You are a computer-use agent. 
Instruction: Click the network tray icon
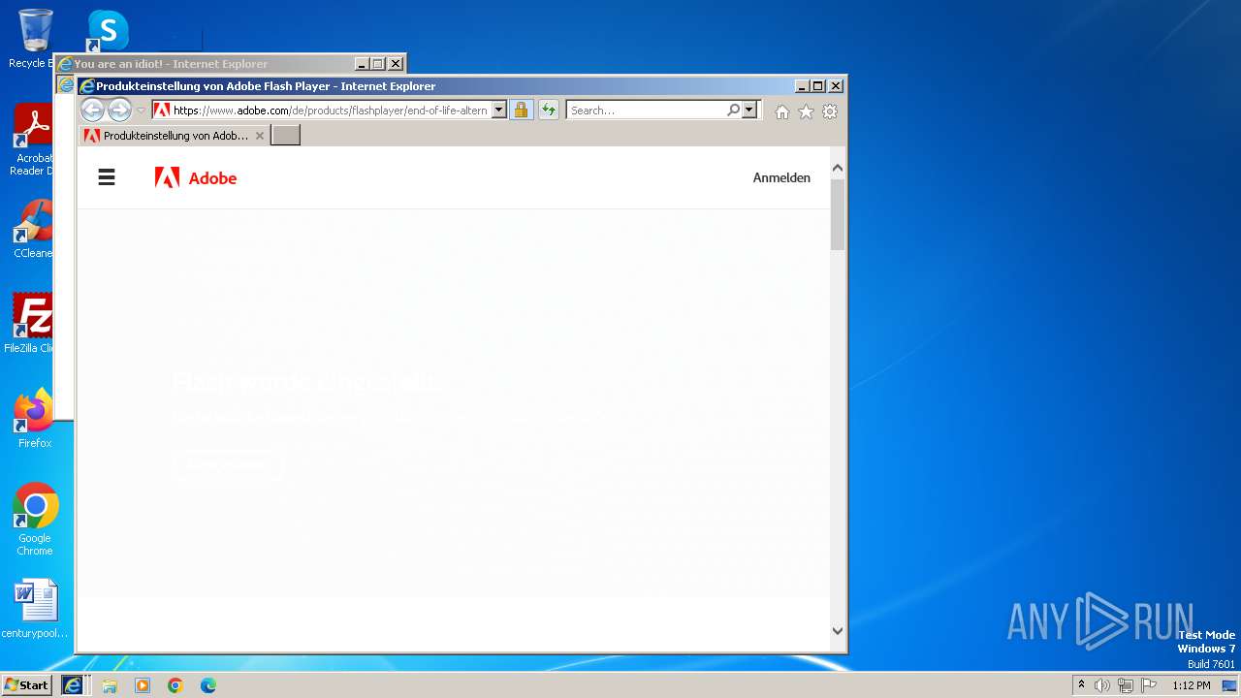(x=1126, y=685)
